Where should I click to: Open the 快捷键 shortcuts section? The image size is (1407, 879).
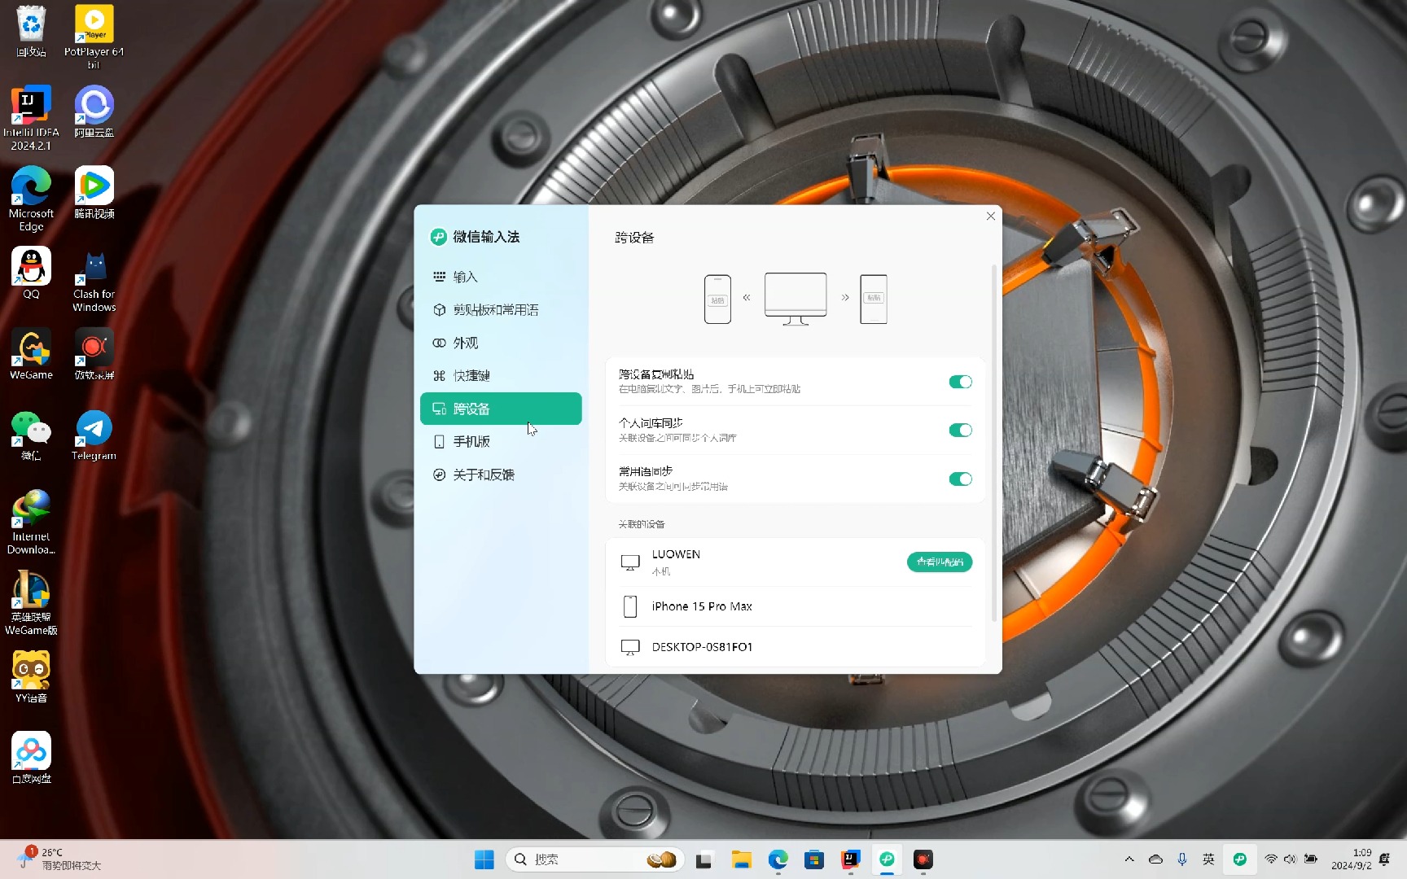click(x=501, y=375)
